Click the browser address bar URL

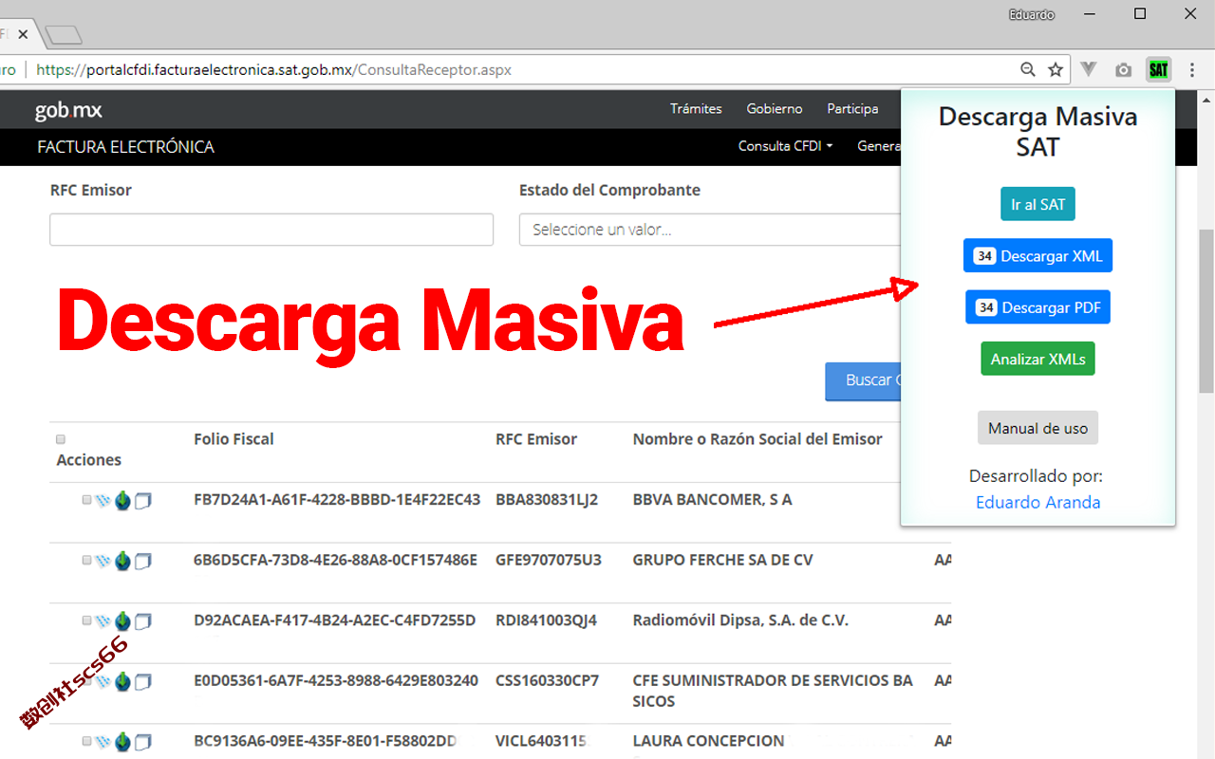[273, 69]
